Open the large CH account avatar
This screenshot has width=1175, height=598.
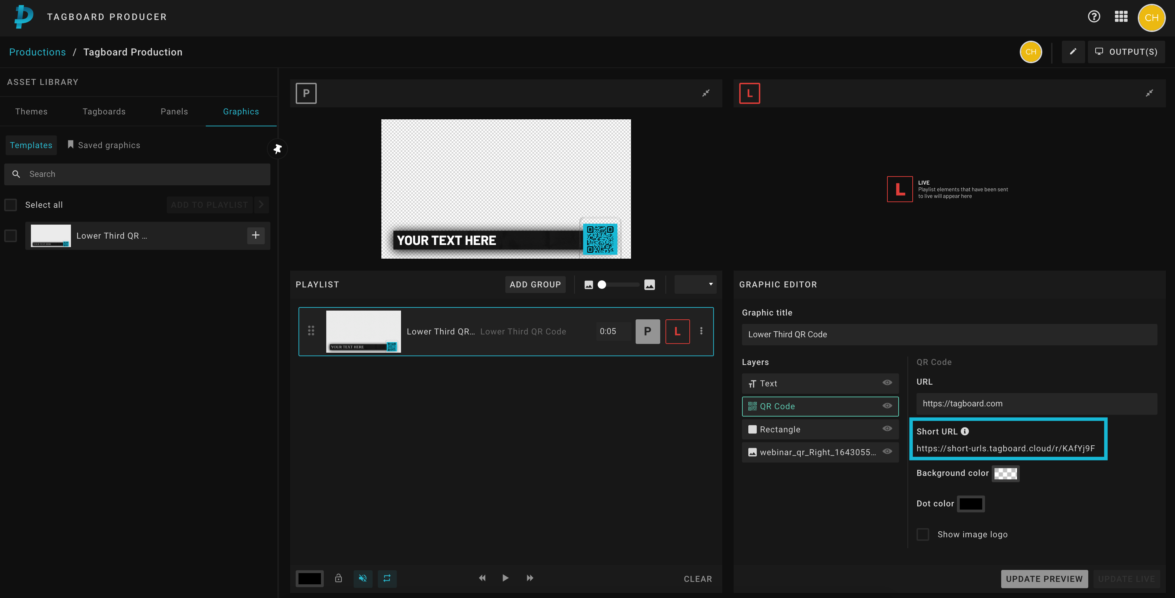point(1151,18)
